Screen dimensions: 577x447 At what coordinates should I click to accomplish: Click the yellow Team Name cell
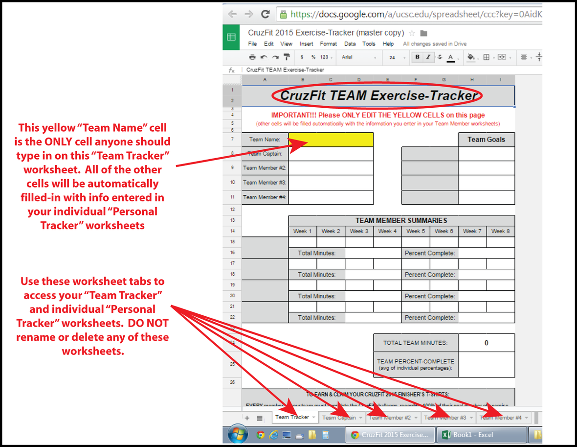pyautogui.click(x=331, y=140)
